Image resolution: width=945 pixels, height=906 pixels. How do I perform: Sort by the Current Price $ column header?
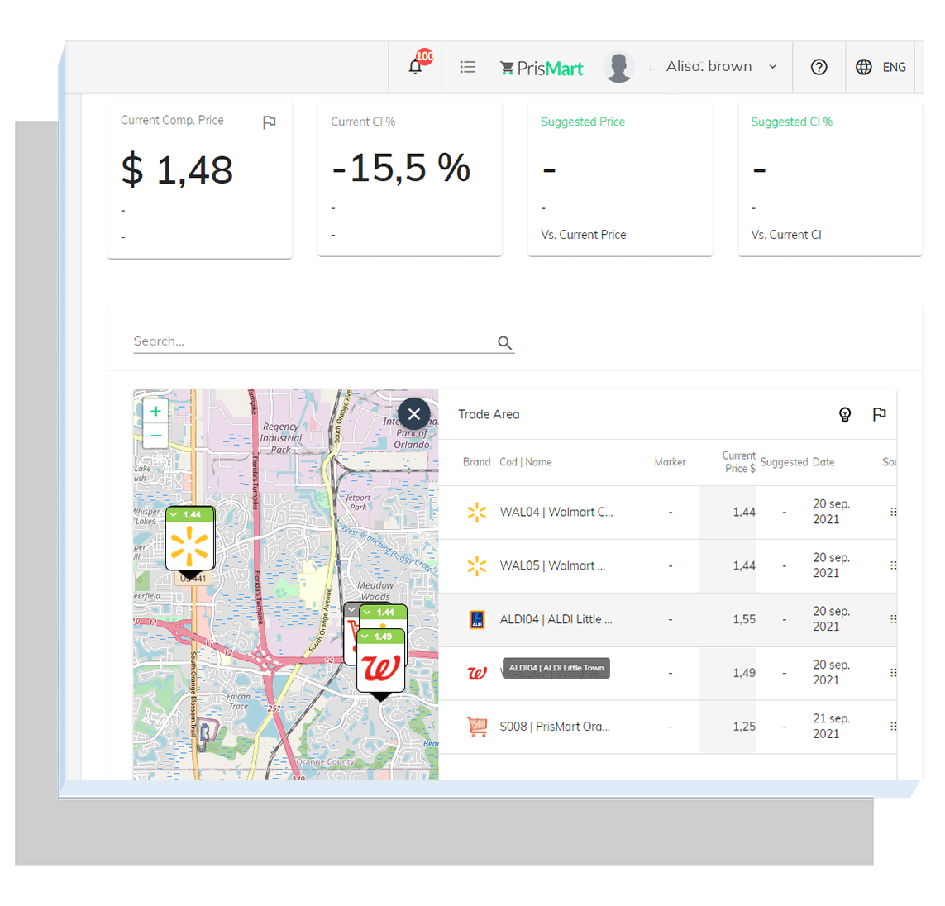(739, 462)
